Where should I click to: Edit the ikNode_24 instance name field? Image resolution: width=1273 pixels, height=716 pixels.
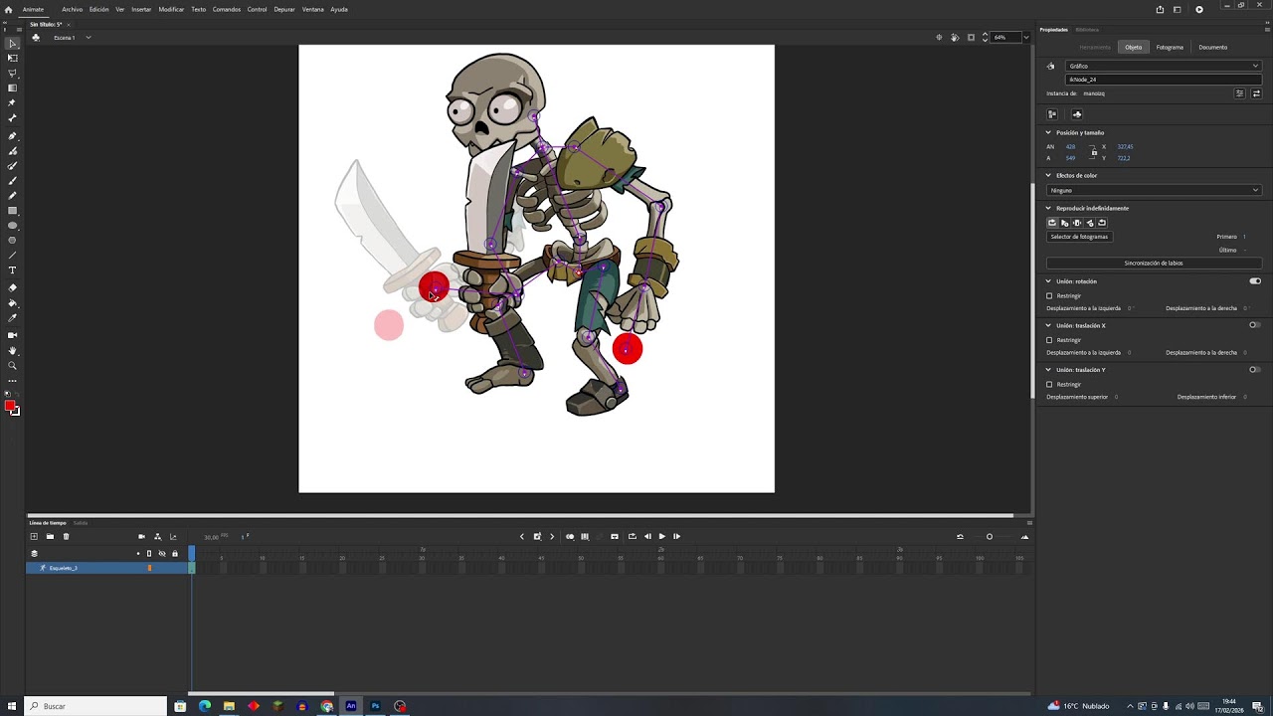(x=1163, y=80)
